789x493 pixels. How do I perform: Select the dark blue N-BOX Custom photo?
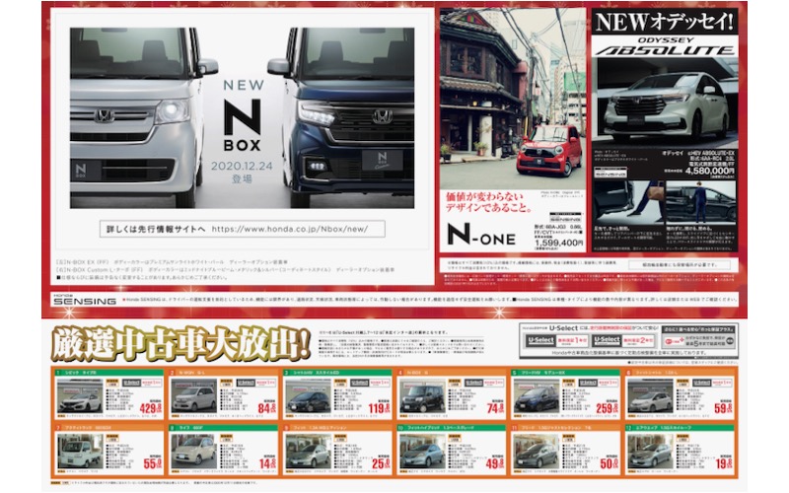click(341, 117)
